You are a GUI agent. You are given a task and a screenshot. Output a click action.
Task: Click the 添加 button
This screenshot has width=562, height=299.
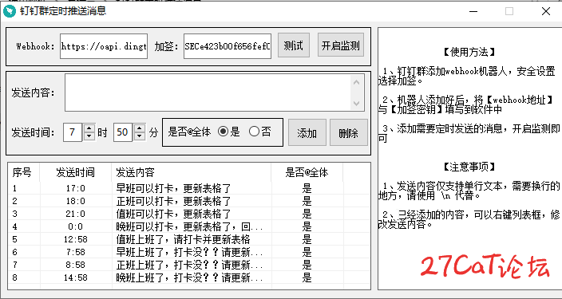[x=307, y=133]
